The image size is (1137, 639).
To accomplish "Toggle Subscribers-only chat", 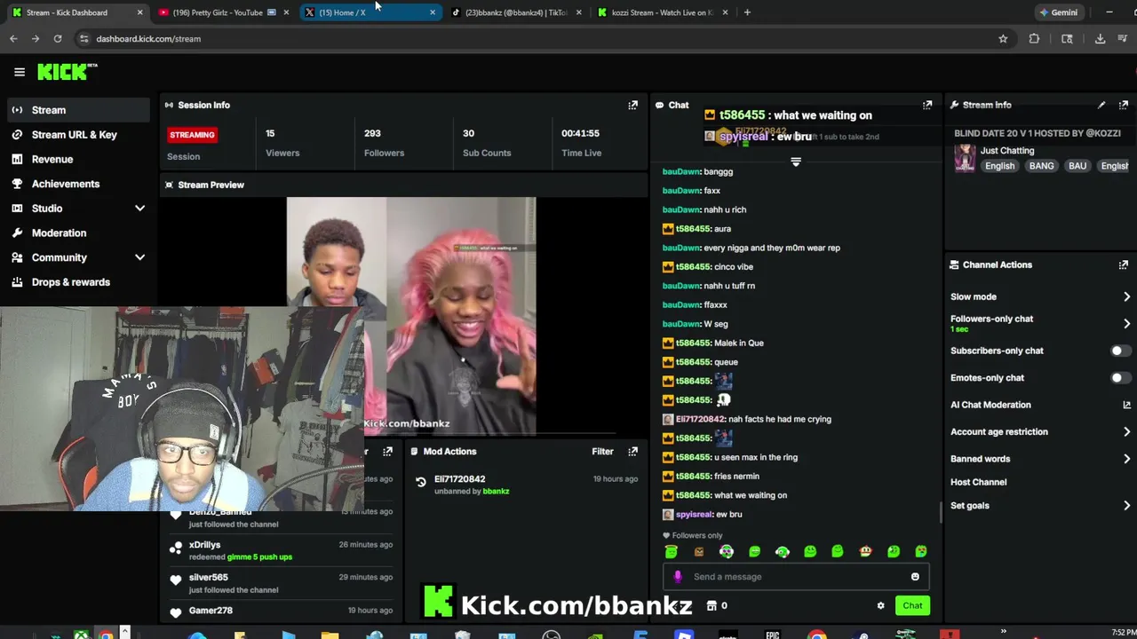I will coord(1120,351).
